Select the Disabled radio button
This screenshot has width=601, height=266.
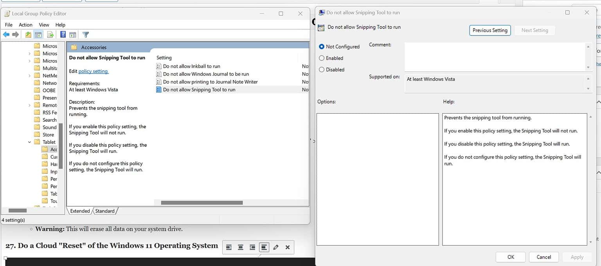click(322, 70)
